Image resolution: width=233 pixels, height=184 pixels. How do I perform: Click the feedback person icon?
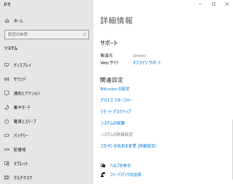pos(103,175)
